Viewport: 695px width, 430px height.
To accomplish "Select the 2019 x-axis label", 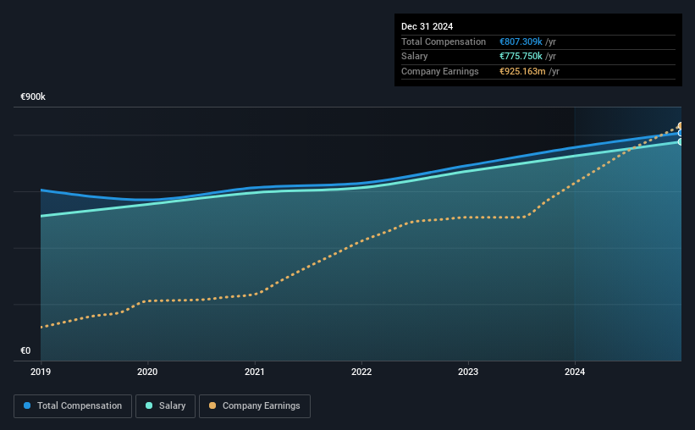I will [41, 372].
